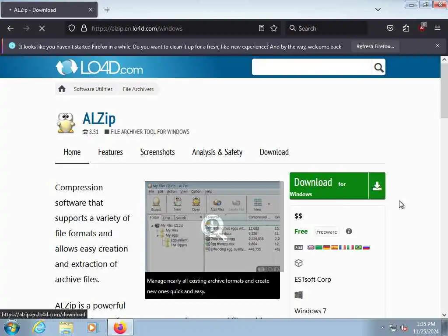The height and width of the screenshot is (336, 448).
Task: View site security padlock info
Action: point(84,28)
